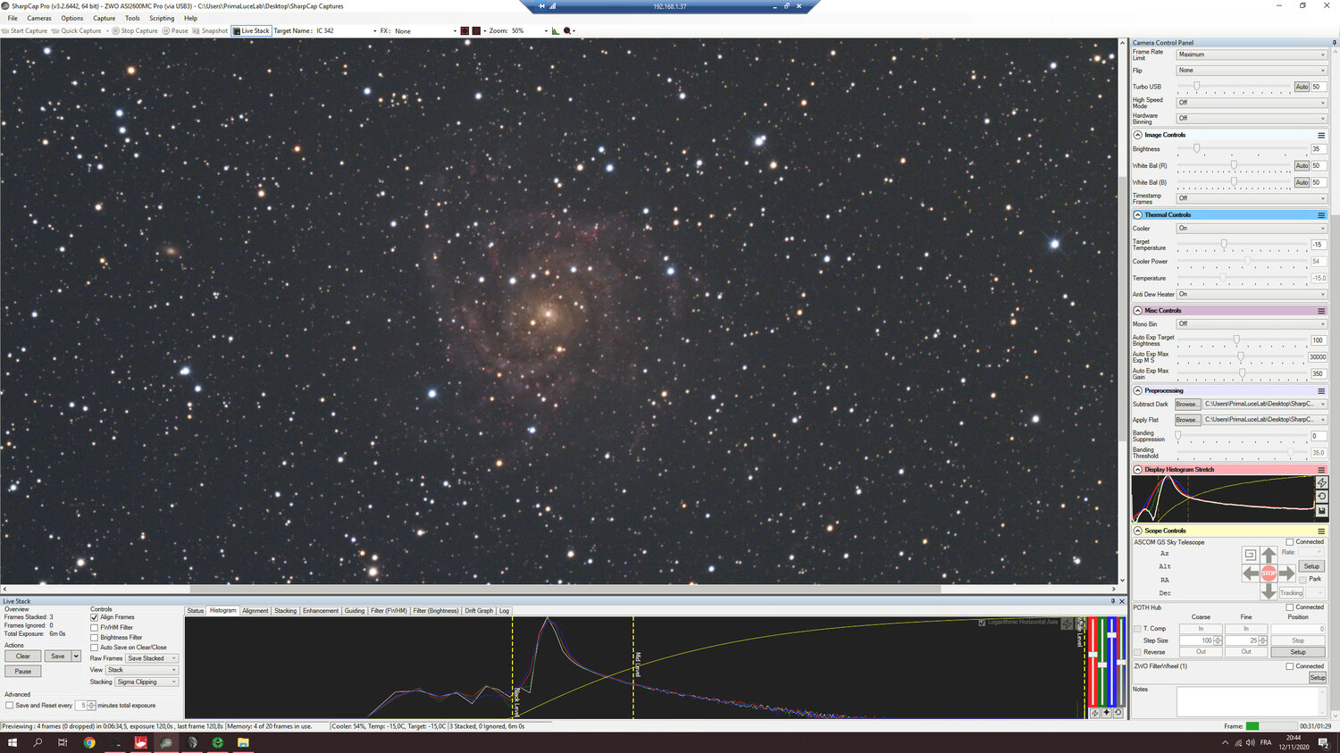
Task: Open Chrome from the taskbar
Action: click(89, 742)
